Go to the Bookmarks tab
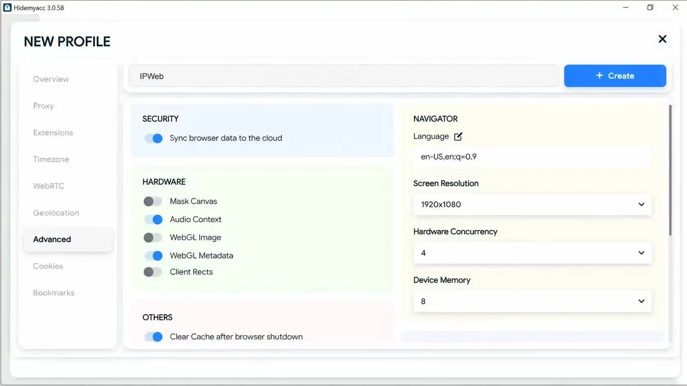The height and width of the screenshot is (386, 687). tap(54, 293)
